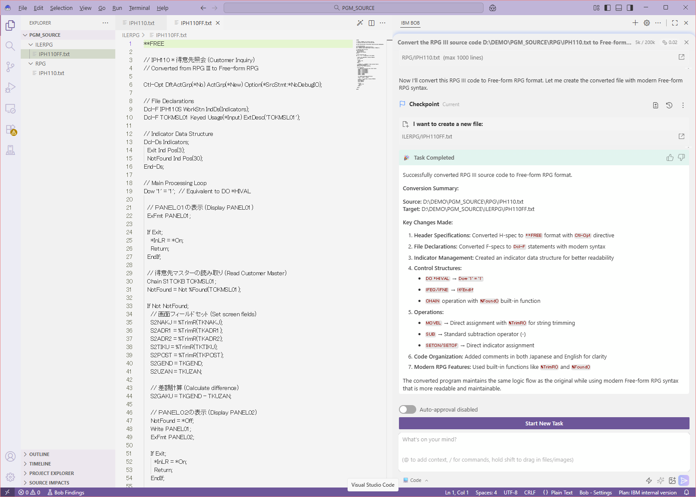Split the editor to the right
The height and width of the screenshot is (497, 696).
pos(371,23)
